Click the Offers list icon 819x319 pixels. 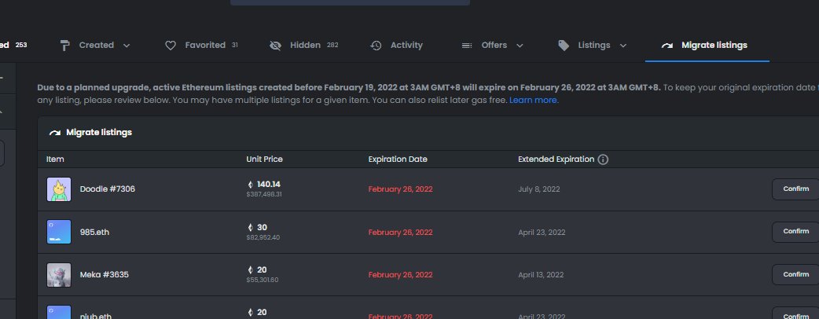466,46
